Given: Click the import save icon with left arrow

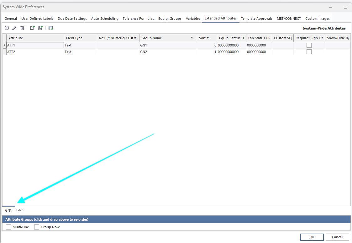Looking at the screenshot, I should point(40,28).
